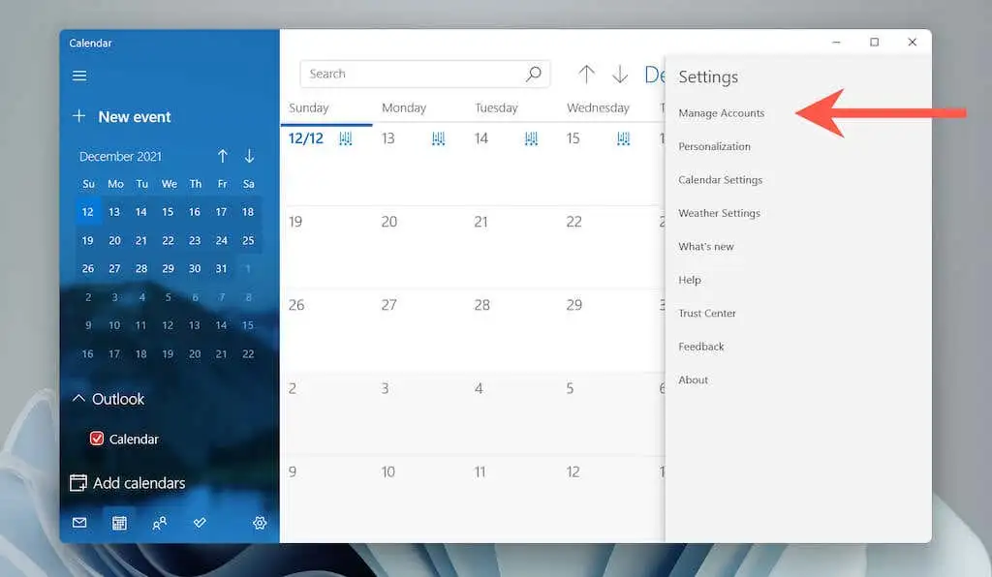The height and width of the screenshot is (577, 992).
Task: Open weather forecast icon for Wednesday 15
Action: point(624,138)
